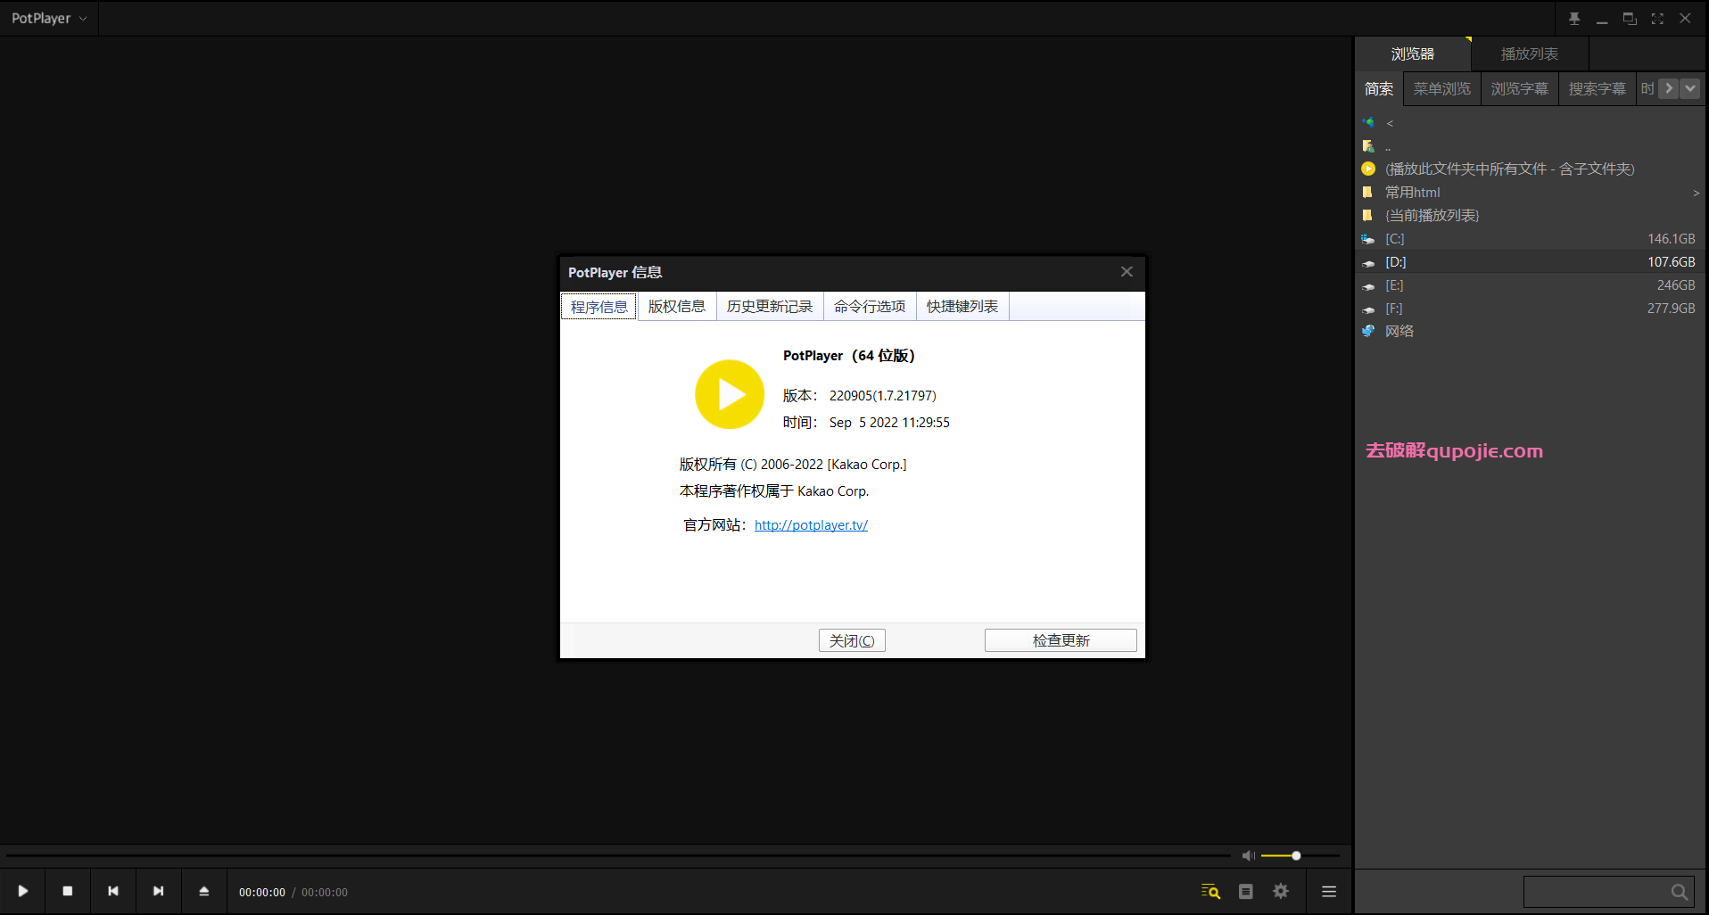1709x915 pixels.
Task: Go to the previous track
Action: click(x=113, y=891)
